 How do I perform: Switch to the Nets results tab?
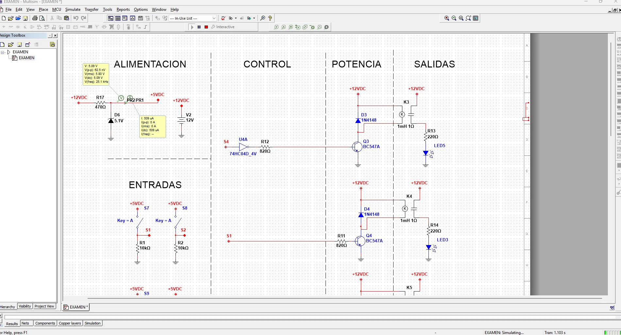(x=26, y=323)
